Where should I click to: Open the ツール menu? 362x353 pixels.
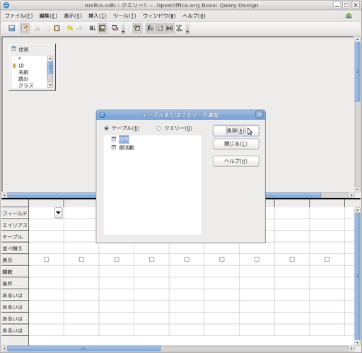tap(124, 16)
